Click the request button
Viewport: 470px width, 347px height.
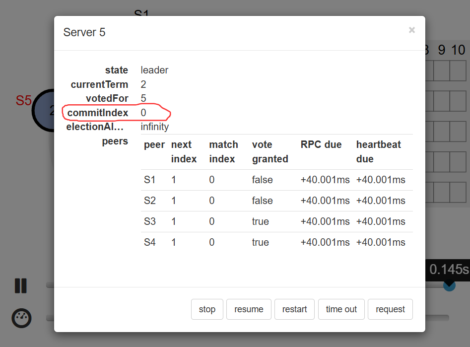(x=390, y=309)
